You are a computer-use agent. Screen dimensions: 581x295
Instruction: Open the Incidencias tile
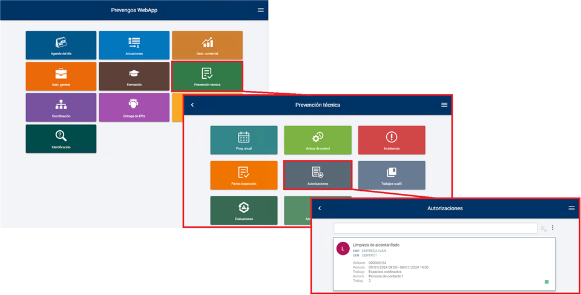click(x=392, y=140)
